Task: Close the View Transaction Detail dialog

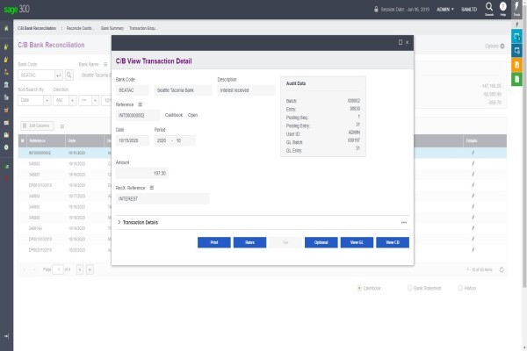Action: coord(407,42)
